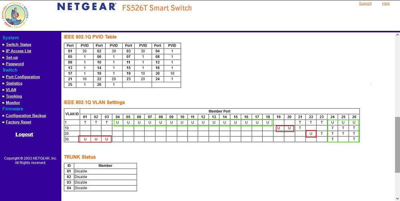Select PVID value 20 for port 22
This screenshot has height=201, width=400.
(x=114, y=79)
